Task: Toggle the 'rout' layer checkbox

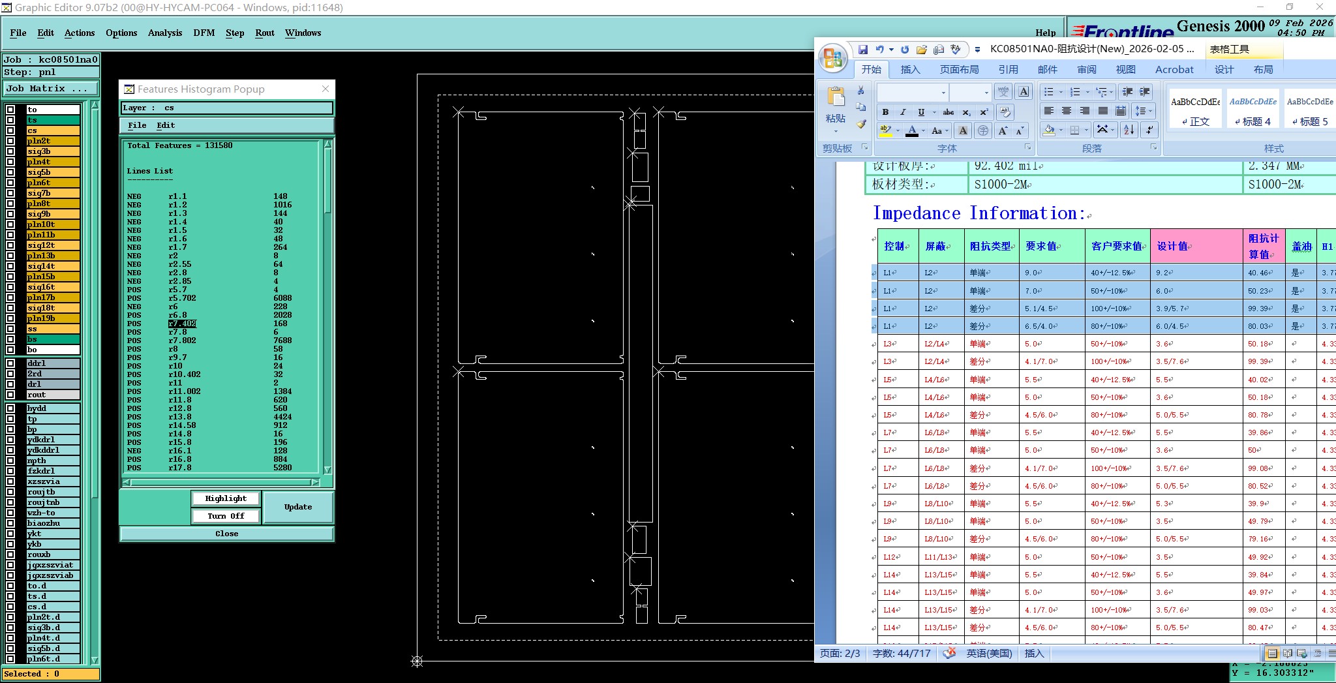Action: (x=10, y=395)
